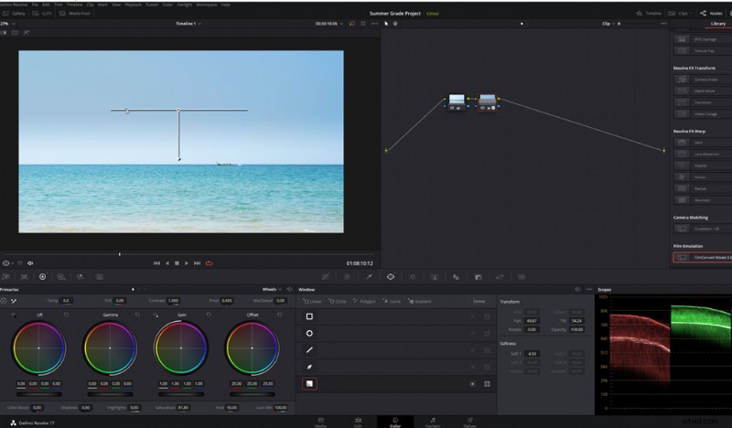Open the Camera Raw palette
Viewport: 732px width, 428px height.
point(5,277)
